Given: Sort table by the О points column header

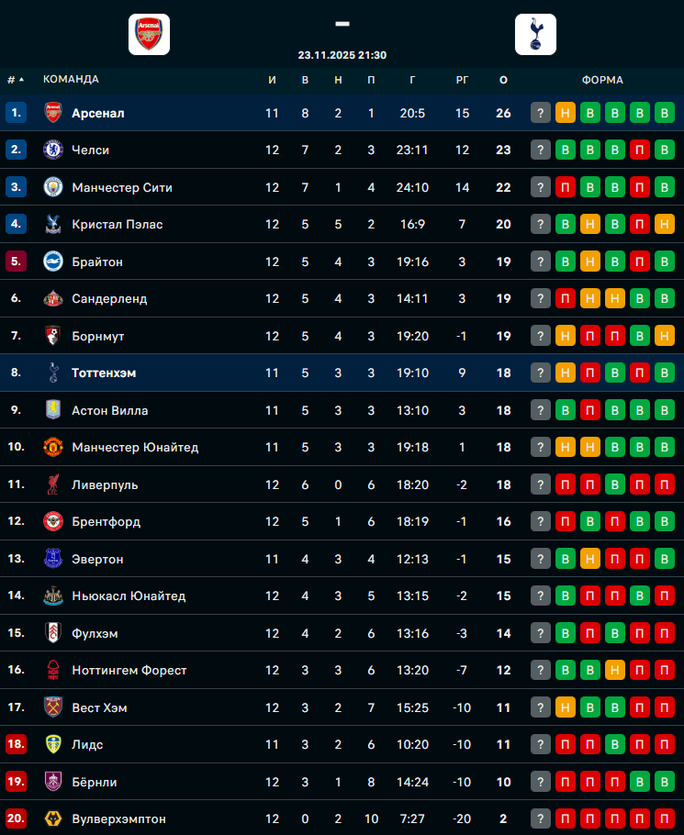Looking at the screenshot, I should (503, 80).
